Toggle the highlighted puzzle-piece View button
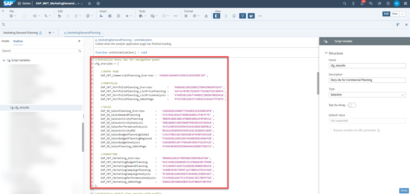Image resolution: width=410 pixels, height=194 pixels. (251, 16)
